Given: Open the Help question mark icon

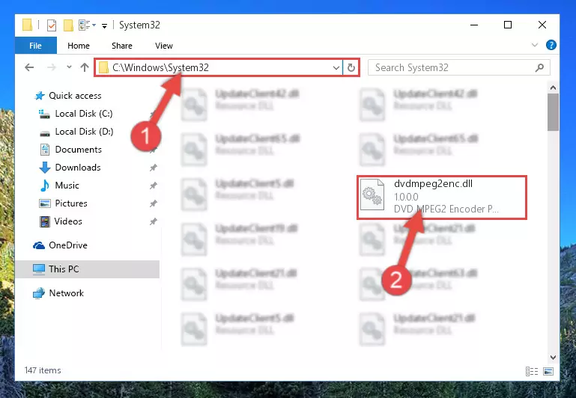Looking at the screenshot, I should tap(551, 45).
